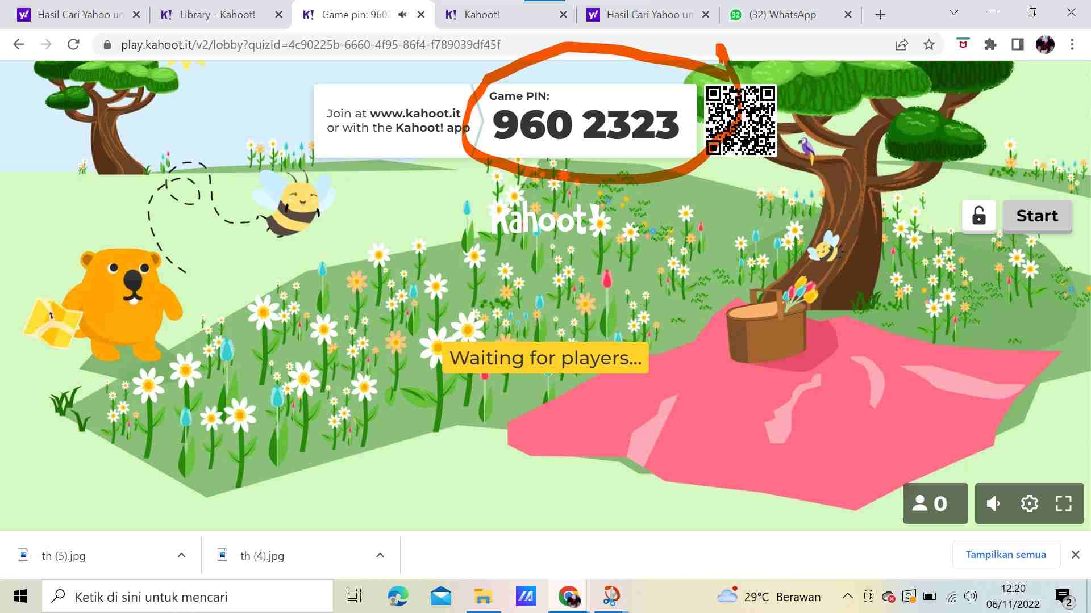The height and width of the screenshot is (613, 1091).
Task: Start the Kahoot game
Action: [x=1037, y=216]
